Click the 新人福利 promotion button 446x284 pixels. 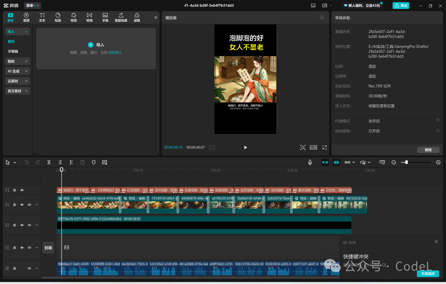point(362,5)
